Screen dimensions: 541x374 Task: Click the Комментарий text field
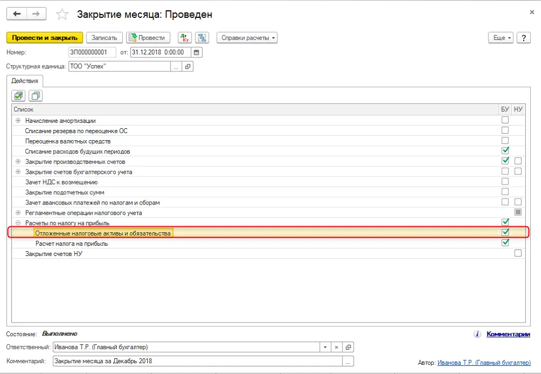pyautogui.click(x=197, y=361)
